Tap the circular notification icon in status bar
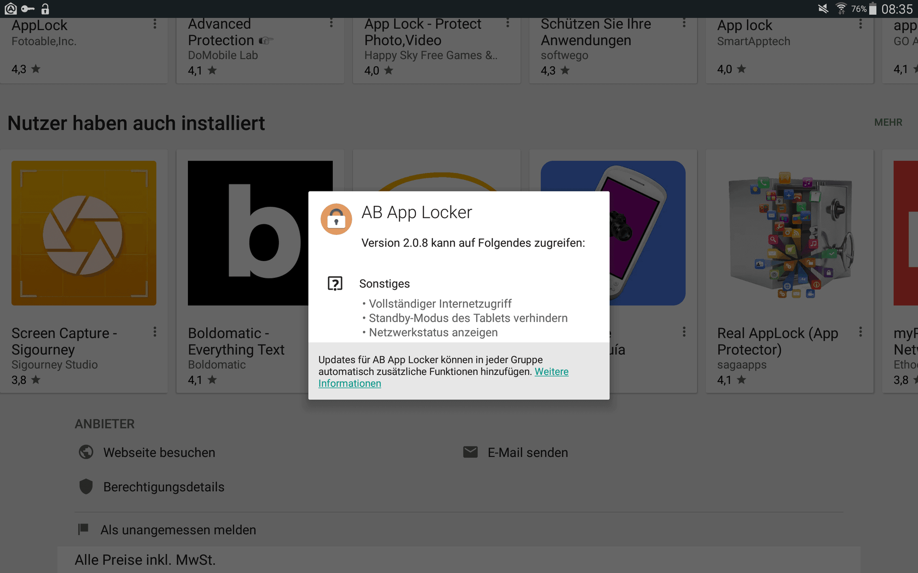The height and width of the screenshot is (573, 918). [x=11, y=9]
